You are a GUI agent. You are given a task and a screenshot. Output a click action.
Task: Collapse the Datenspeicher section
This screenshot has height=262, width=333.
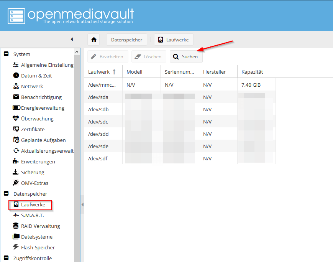(5, 194)
